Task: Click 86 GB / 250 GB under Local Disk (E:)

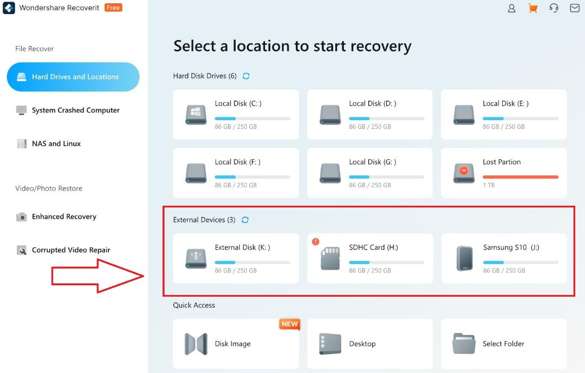Action: (504, 127)
